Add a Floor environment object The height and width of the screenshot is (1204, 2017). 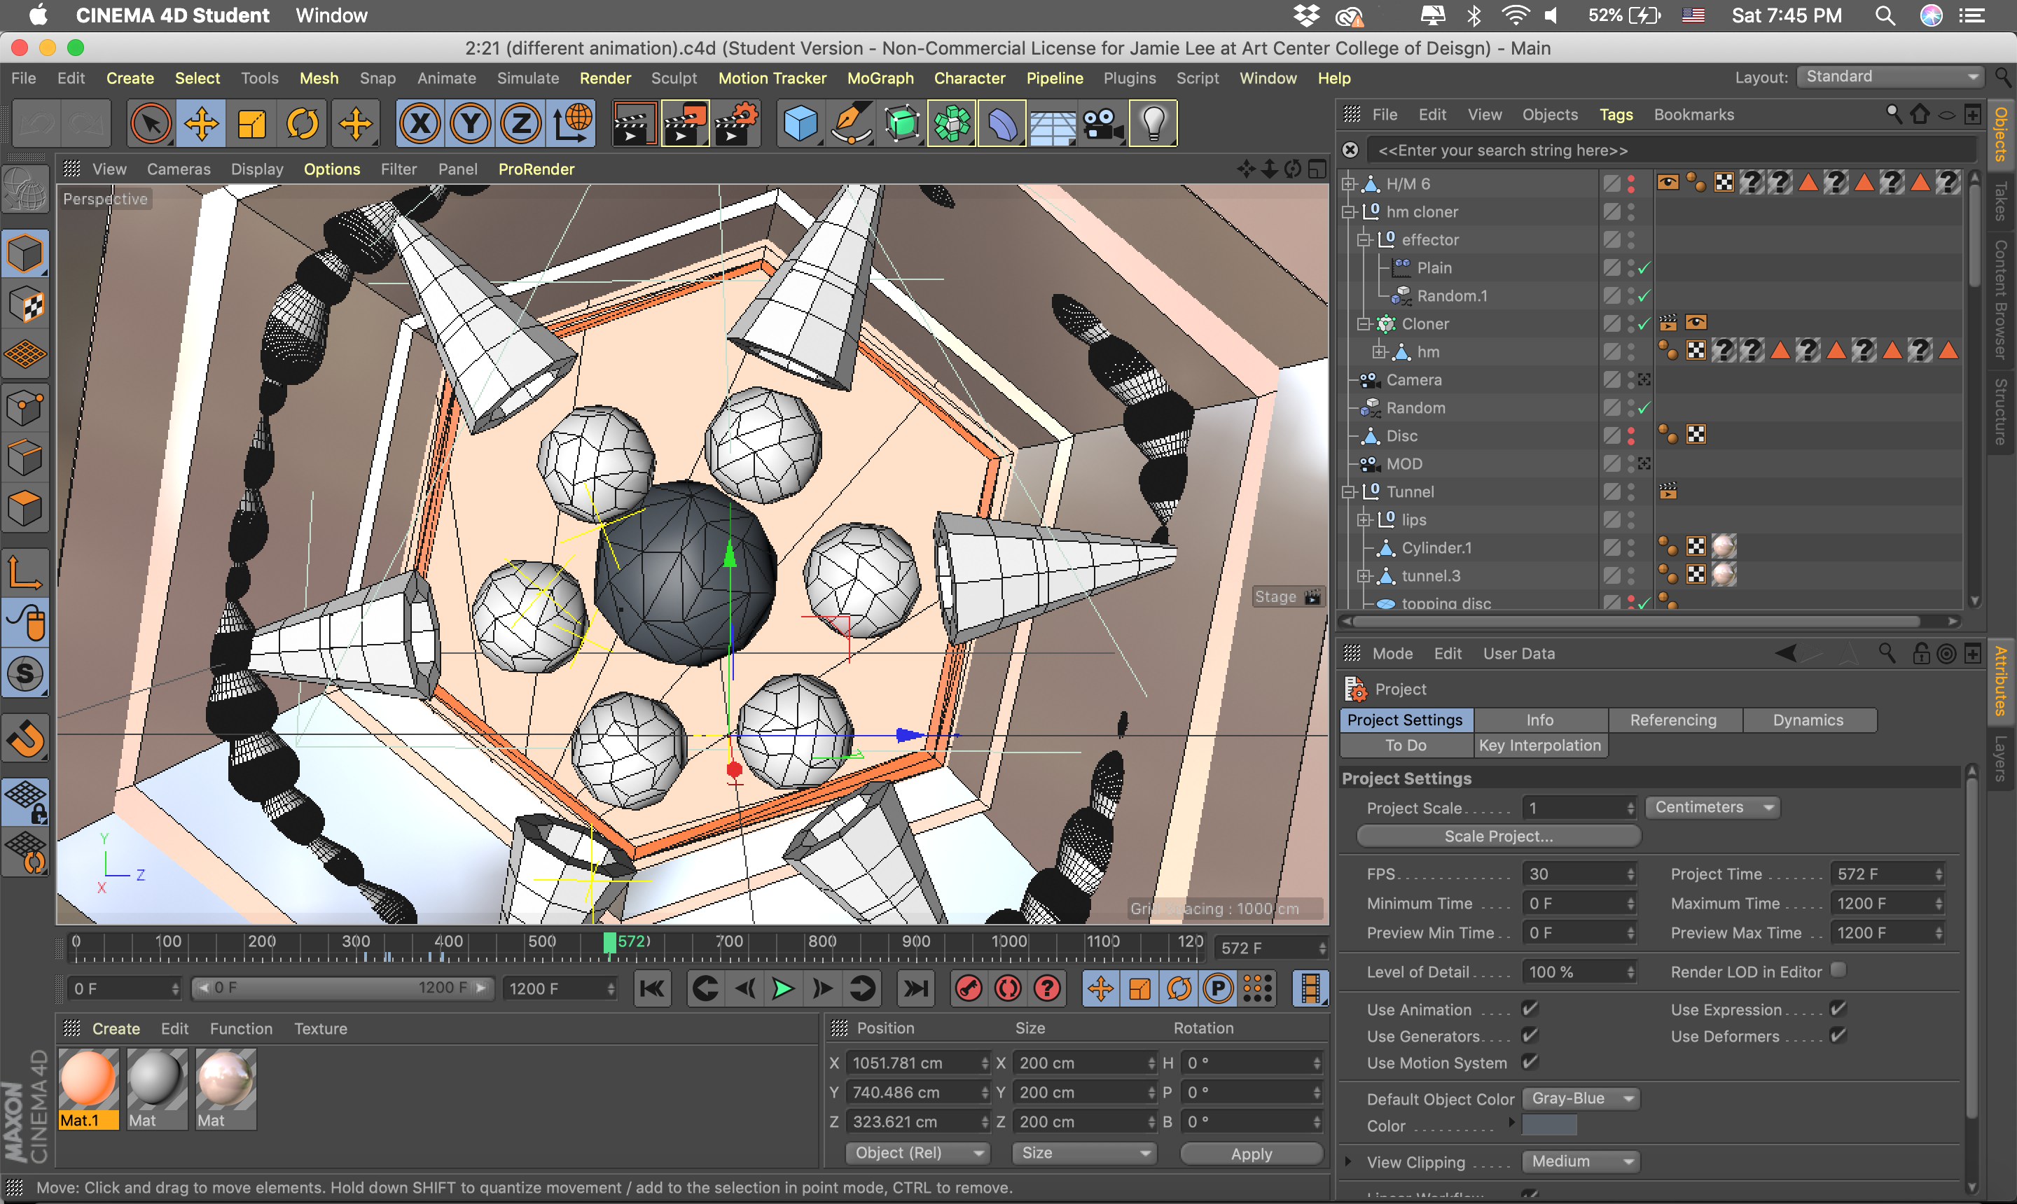(1053, 124)
